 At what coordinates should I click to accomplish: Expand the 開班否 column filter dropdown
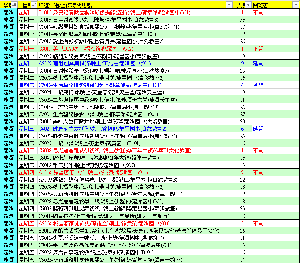[295, 4]
